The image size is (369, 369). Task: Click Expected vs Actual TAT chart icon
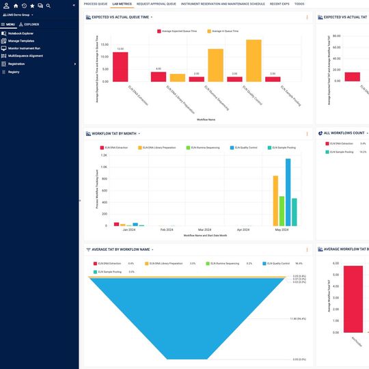(x=320, y=17)
